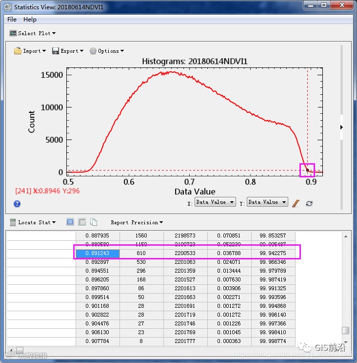
Task: Click the horizontal scrollbar left arrow
Action: [x=11, y=350]
